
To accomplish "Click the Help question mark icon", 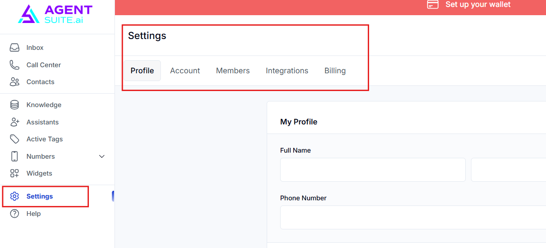I will coord(15,214).
